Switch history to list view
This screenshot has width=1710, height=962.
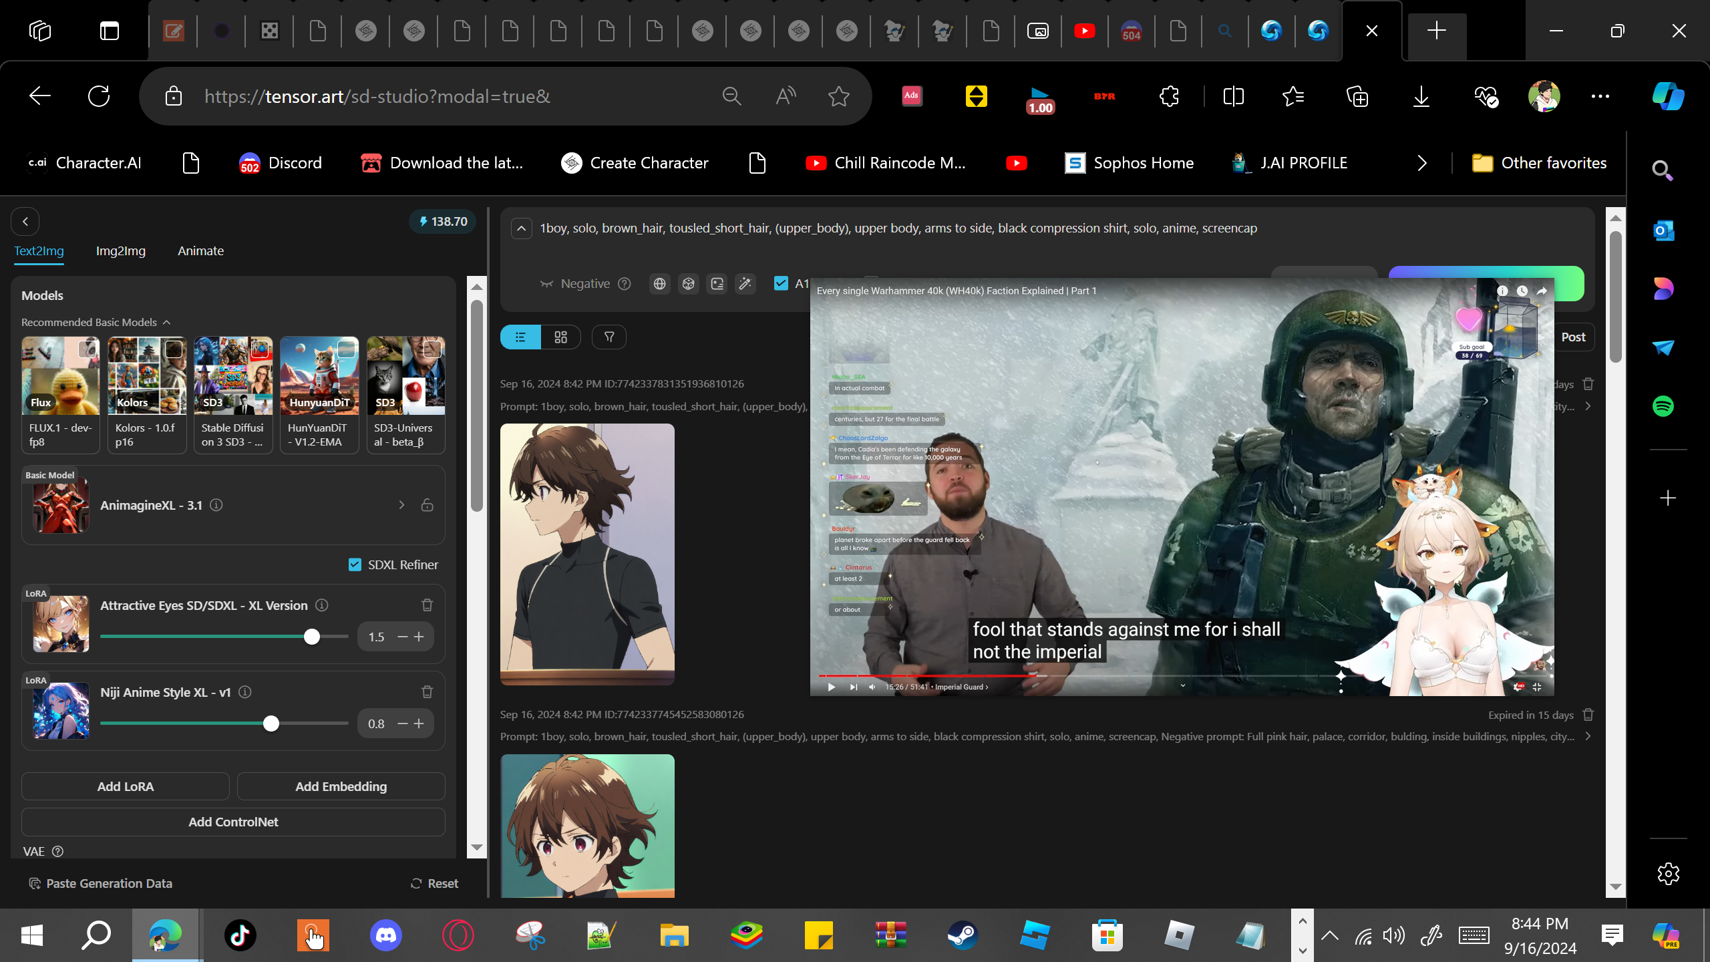(520, 337)
